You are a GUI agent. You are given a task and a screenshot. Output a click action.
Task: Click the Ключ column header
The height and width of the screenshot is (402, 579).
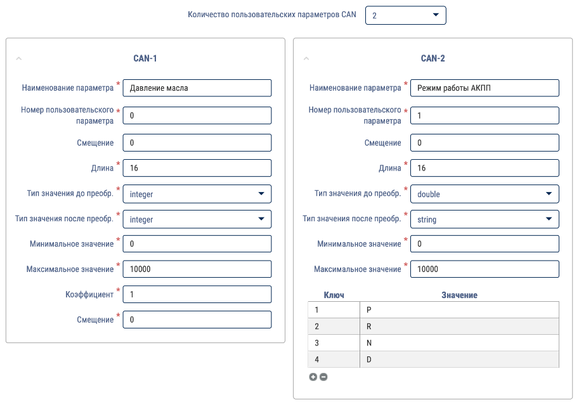pyautogui.click(x=334, y=295)
